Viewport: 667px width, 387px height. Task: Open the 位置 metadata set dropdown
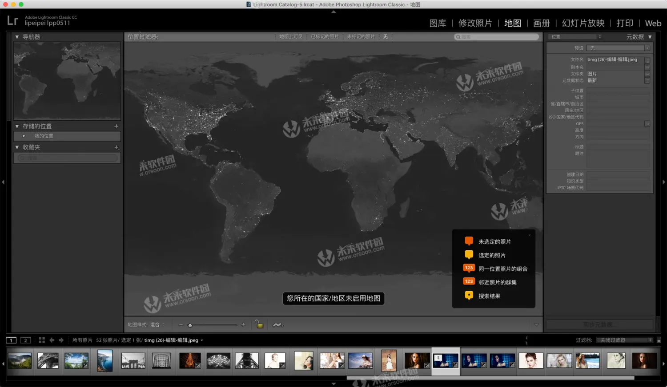point(575,37)
